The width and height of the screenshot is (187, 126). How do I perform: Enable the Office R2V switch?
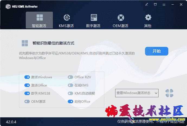70,77
